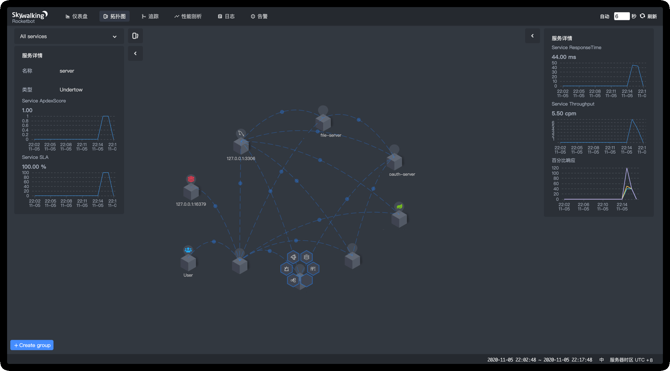Collapse the right service details panel
The width and height of the screenshot is (670, 371).
pos(532,36)
